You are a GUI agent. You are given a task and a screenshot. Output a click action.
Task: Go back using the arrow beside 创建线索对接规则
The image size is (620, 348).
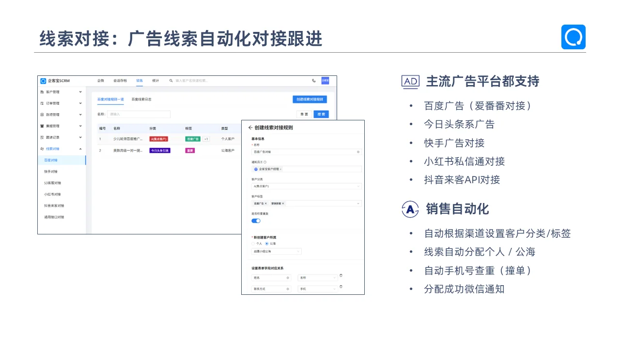pos(250,128)
